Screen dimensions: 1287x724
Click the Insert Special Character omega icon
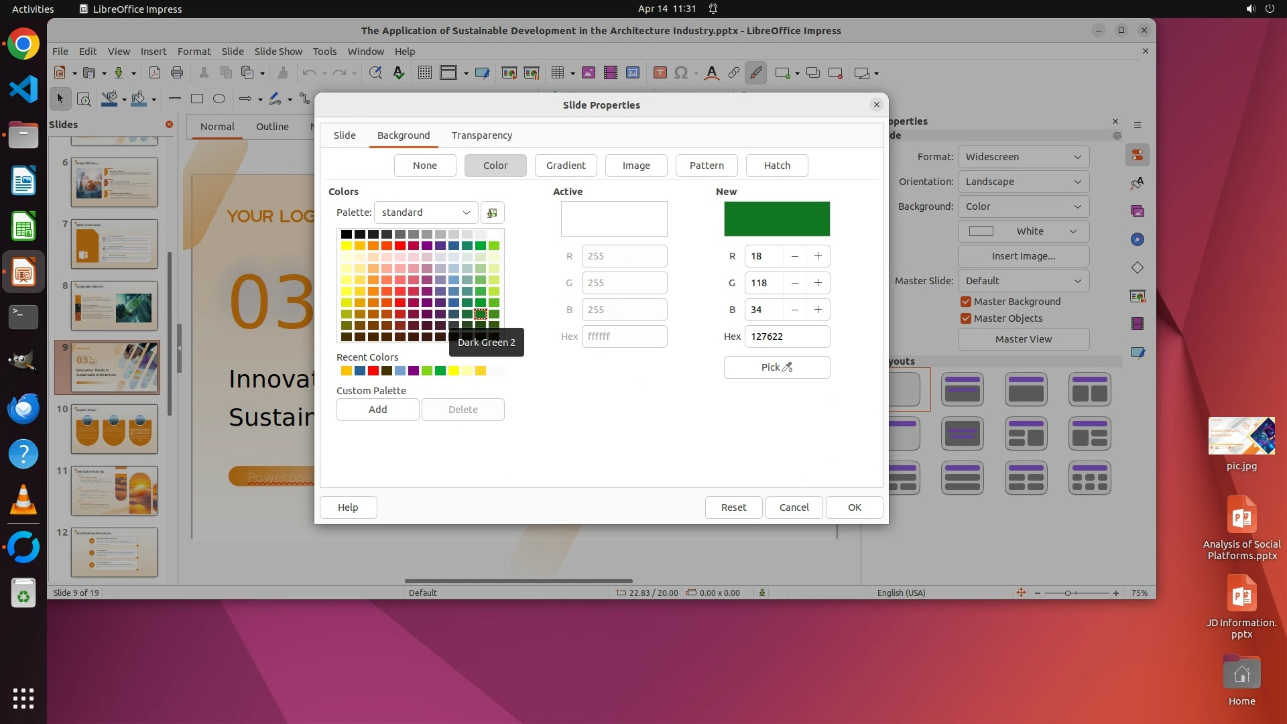681,73
